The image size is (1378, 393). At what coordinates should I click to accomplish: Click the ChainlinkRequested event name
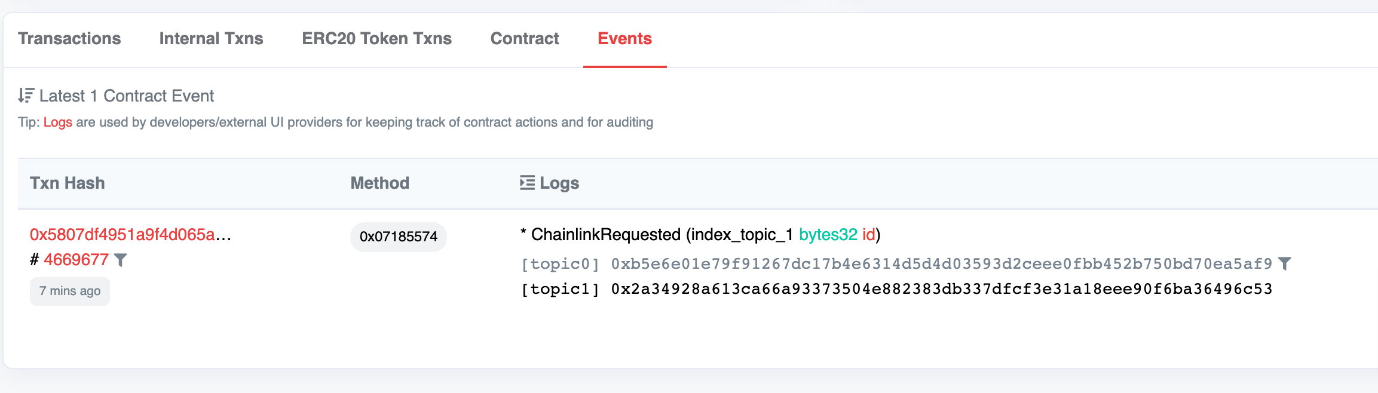(606, 235)
